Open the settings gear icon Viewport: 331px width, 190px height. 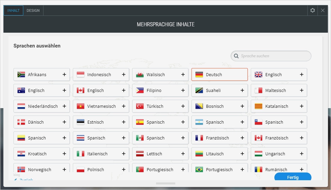tap(312, 10)
